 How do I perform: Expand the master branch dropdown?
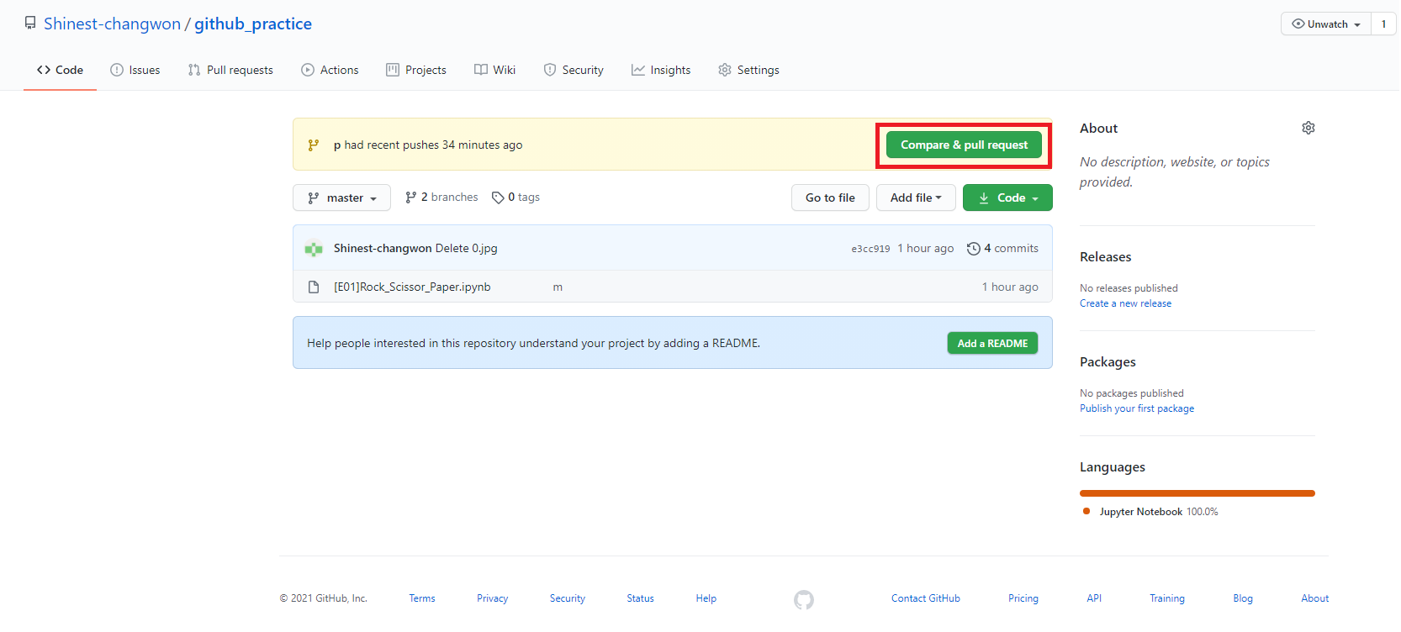341,197
